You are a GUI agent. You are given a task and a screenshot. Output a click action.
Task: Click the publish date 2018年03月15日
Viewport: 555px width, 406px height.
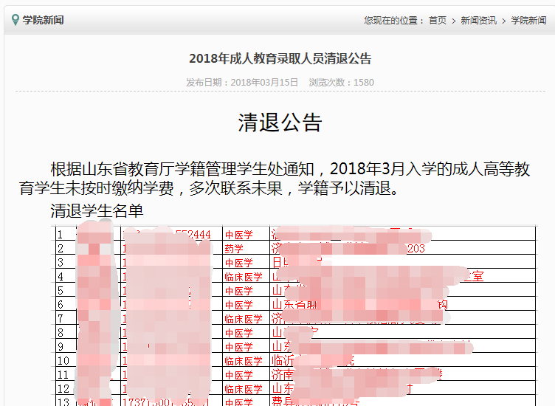click(264, 83)
